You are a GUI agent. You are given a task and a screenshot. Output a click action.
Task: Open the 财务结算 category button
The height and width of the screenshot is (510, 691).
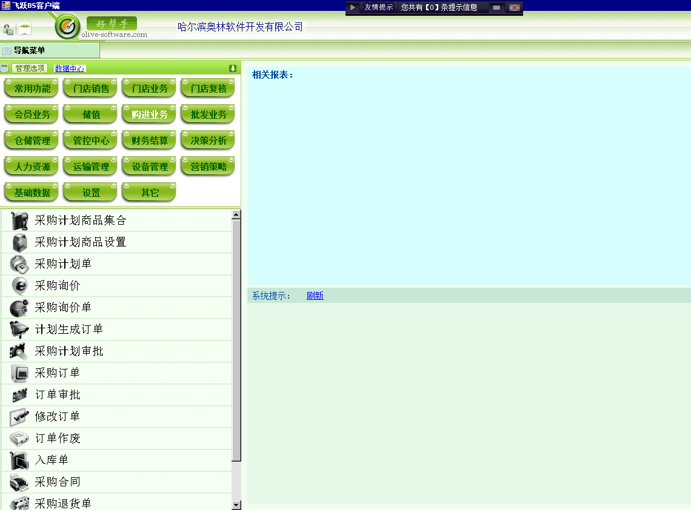(x=148, y=141)
